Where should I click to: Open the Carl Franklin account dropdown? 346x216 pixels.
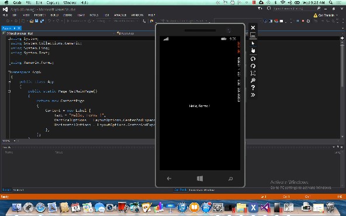pyautogui.click(x=326, y=15)
